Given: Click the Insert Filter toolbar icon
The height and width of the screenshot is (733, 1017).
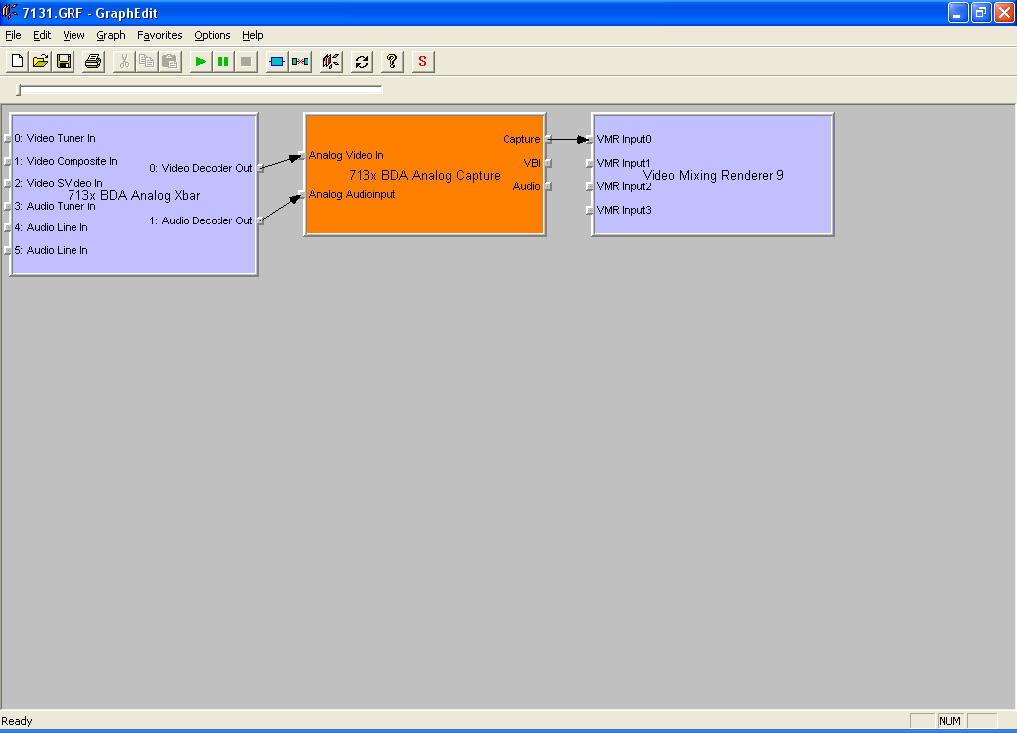Looking at the screenshot, I should 277,61.
